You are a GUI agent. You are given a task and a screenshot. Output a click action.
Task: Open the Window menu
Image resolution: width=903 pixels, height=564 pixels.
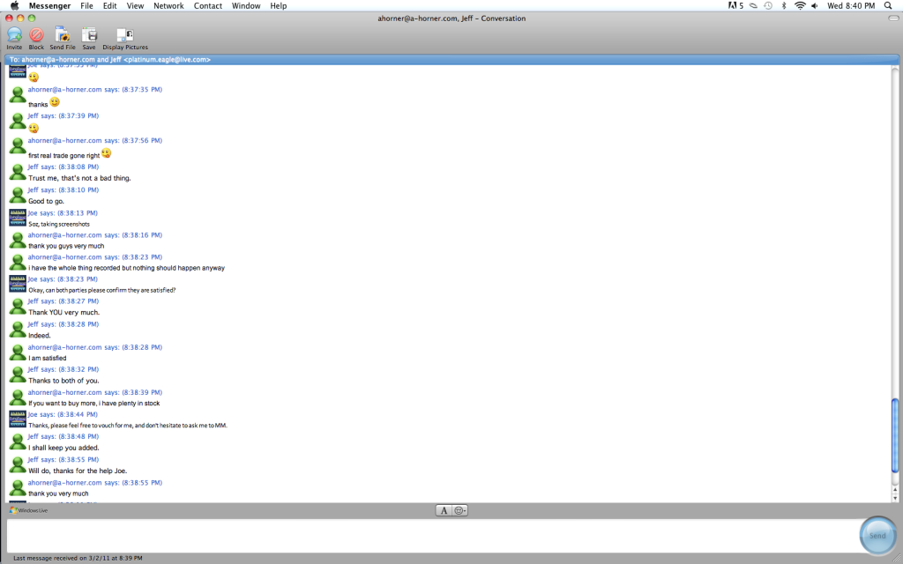coord(246,6)
